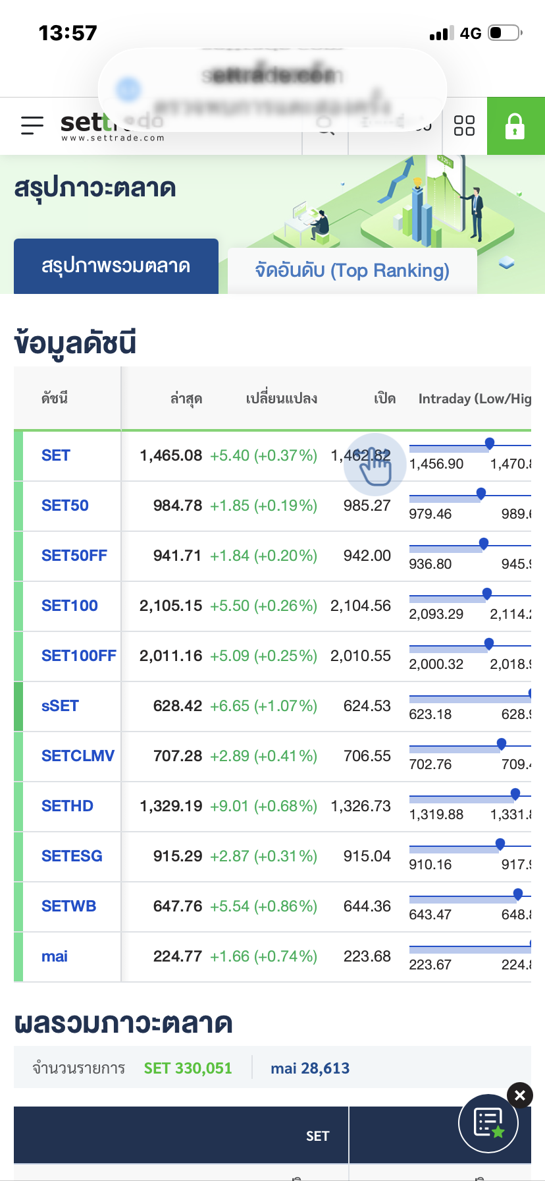Image resolution: width=545 pixels, height=1181 pixels.
Task: Switch to จัดอันดับ (Top Ranking) tab
Action: (x=352, y=270)
